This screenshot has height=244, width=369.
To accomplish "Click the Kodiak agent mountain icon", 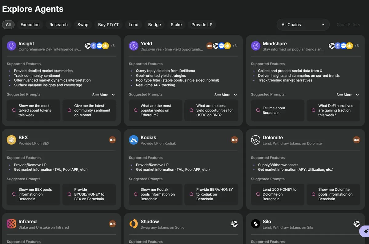I will (134, 140).
